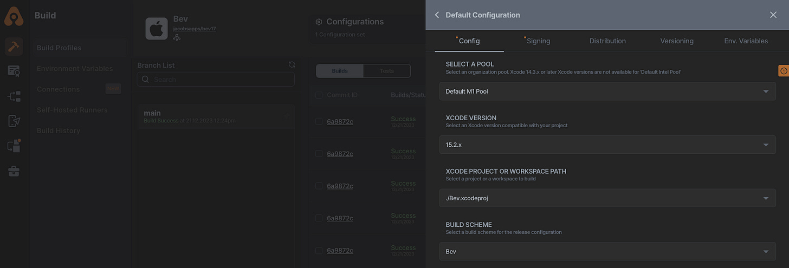
Task: Open Environment Variables in the sidebar
Action: pyautogui.click(x=75, y=68)
